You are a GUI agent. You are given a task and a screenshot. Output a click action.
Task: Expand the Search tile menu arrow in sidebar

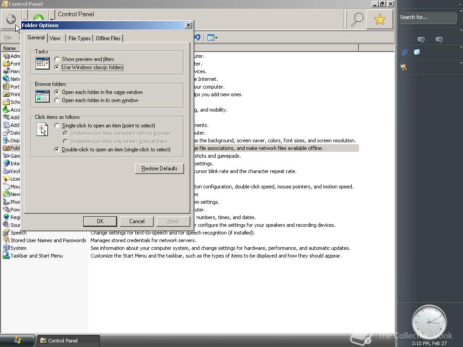coord(460,11)
